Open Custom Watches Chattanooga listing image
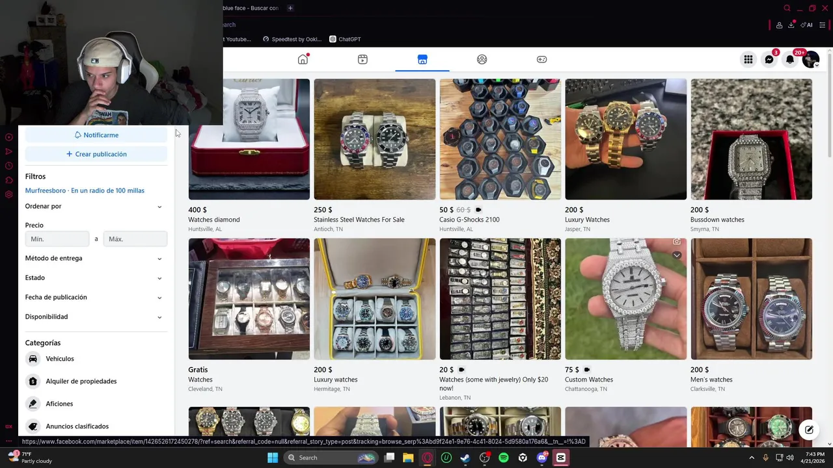This screenshot has height=468, width=833. [625, 299]
